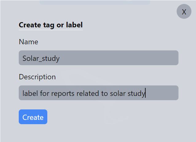Click the blank area beneath the Create button

click(x=33, y=133)
